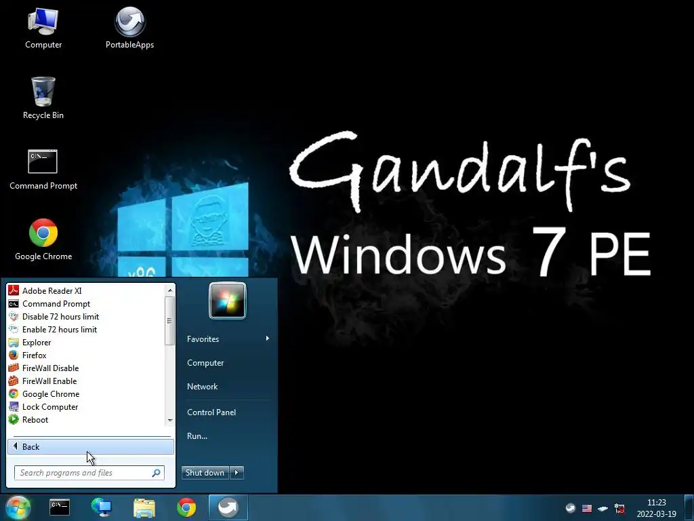Select Lock Computer in the Start menu
Viewport: 694px width, 521px height.
click(87, 407)
